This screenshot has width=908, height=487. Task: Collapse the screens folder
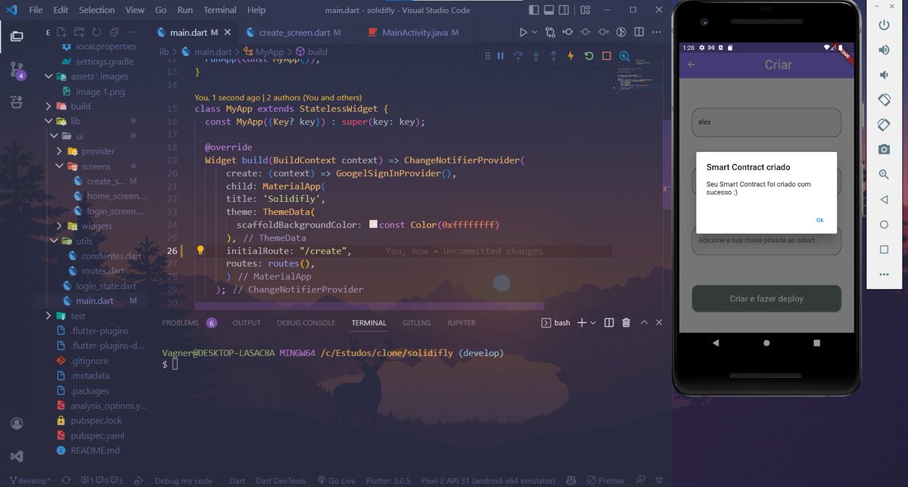[x=59, y=166]
